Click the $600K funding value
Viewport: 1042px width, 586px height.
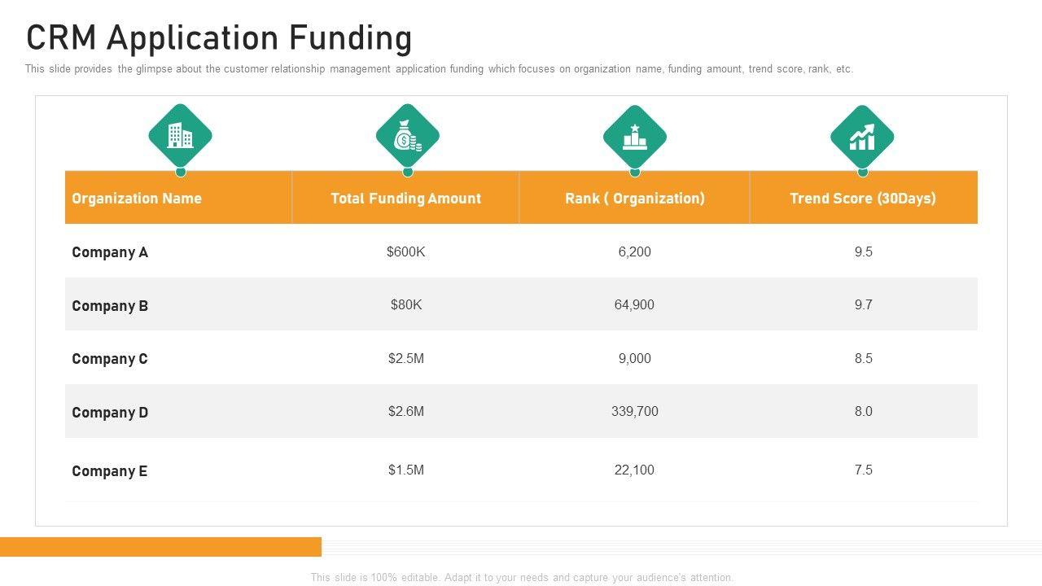coord(405,251)
